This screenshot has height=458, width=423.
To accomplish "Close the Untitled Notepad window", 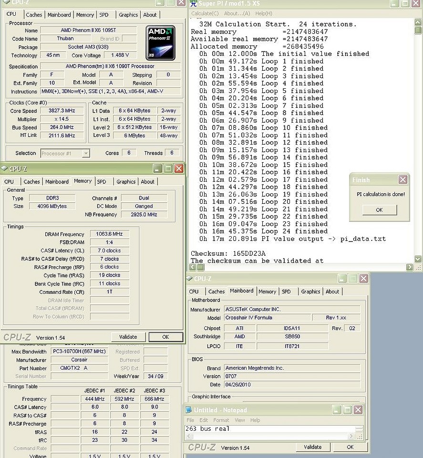I will tap(358, 410).
